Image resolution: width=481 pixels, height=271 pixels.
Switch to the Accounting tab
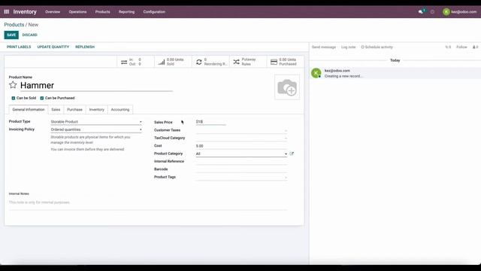click(120, 110)
